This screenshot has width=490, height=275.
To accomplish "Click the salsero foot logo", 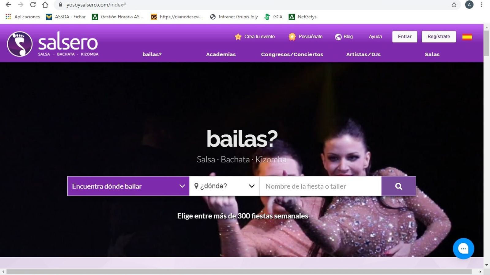I will [x=20, y=43].
